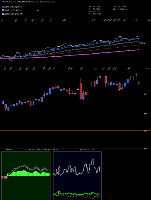Click the 'MACD:' indicator label
Screen dimensions: 151x200
point(9,150)
